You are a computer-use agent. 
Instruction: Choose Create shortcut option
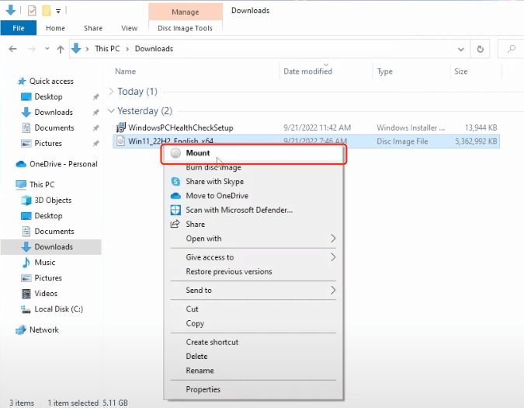tap(253, 342)
